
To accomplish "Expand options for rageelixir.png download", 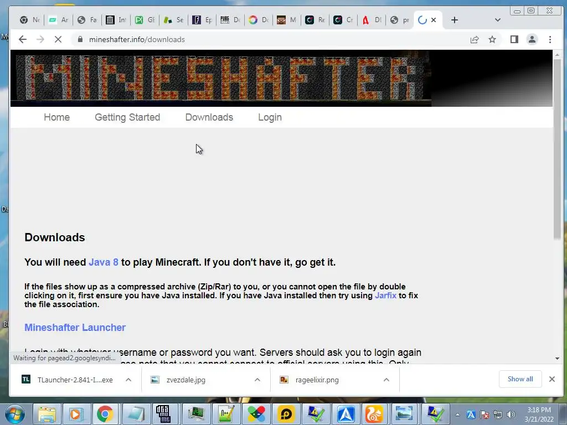I will [x=386, y=380].
